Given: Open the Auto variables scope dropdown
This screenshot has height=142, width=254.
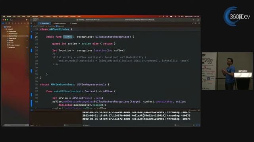Looking at the screenshot, I should tap(32, 125).
